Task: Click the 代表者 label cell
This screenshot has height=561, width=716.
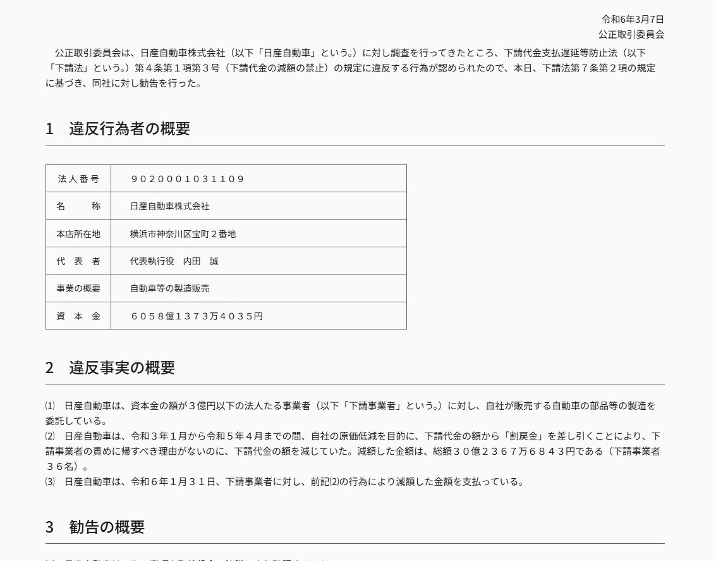Action: (78, 261)
